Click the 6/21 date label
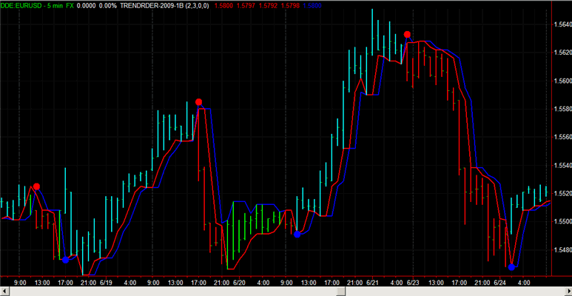This screenshot has width=572, height=296. [371, 282]
